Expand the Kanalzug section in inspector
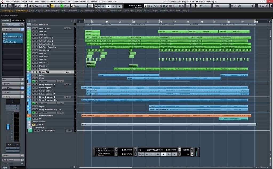The height and width of the screenshot is (169, 273). [13, 97]
